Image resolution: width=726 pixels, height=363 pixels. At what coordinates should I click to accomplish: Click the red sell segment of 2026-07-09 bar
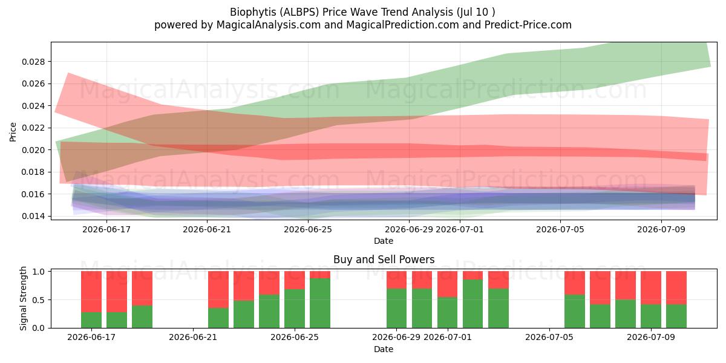click(x=651, y=287)
